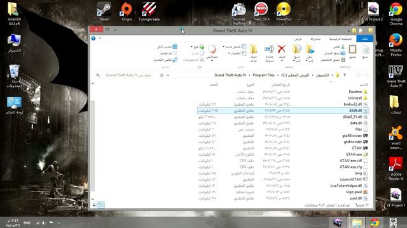Click Google Chrome icon in taskbar
Image resolution: width=407 pixels, height=228 pixels.
(x=375, y=222)
